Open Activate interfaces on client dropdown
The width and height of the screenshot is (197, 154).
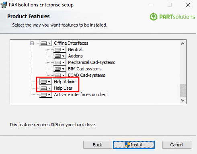(x=45, y=94)
